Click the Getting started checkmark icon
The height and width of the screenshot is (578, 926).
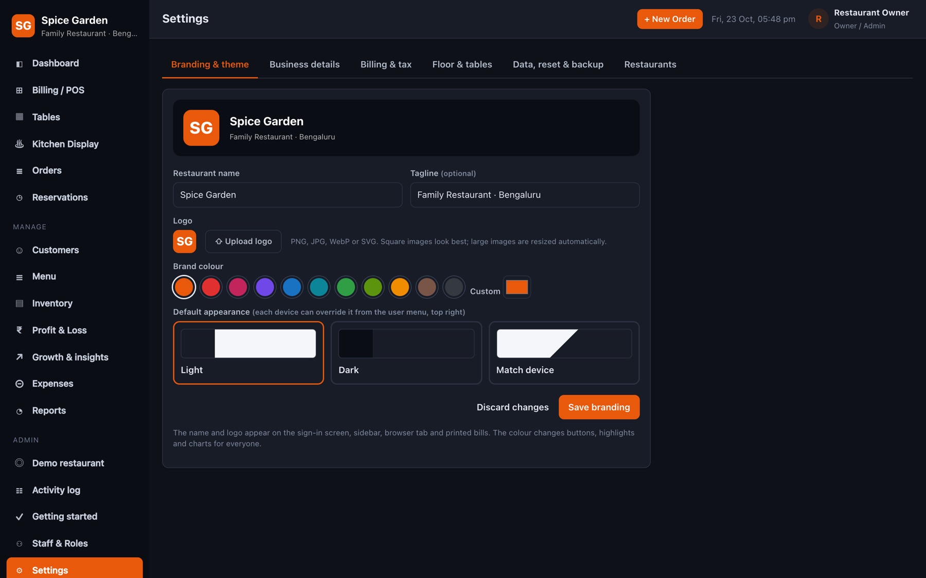[20, 517]
